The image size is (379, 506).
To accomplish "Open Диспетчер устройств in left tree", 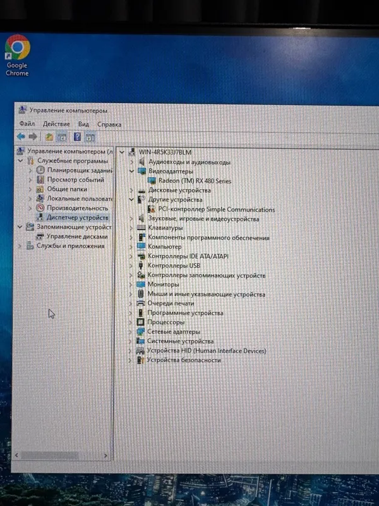I will pyautogui.click(x=77, y=218).
